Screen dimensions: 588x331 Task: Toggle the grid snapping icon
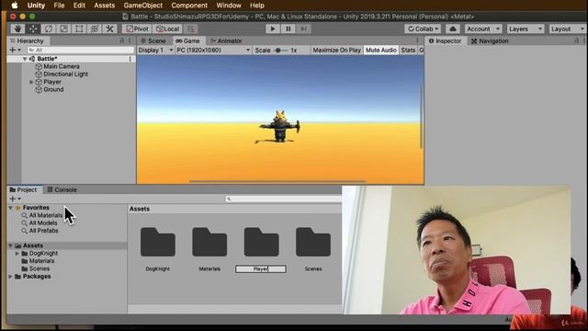[x=190, y=29]
